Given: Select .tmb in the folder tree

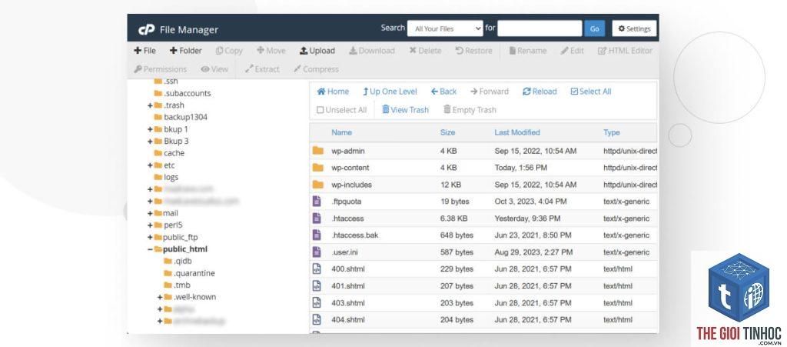Looking at the screenshot, I should coord(182,285).
